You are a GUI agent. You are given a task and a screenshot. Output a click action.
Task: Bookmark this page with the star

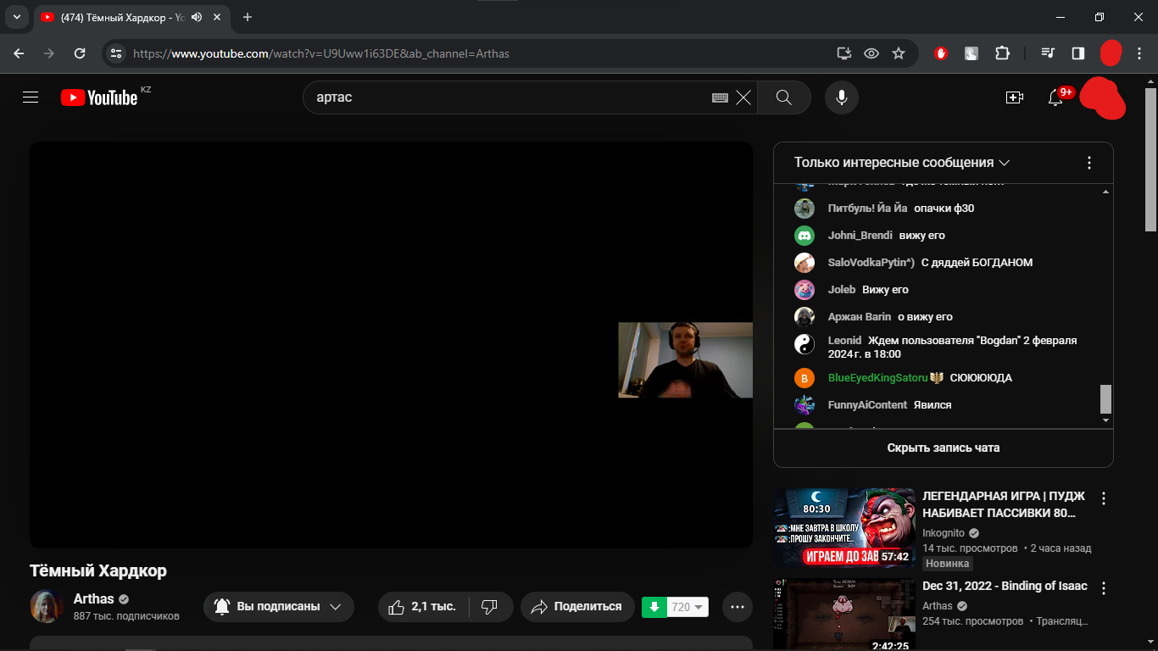tap(899, 53)
